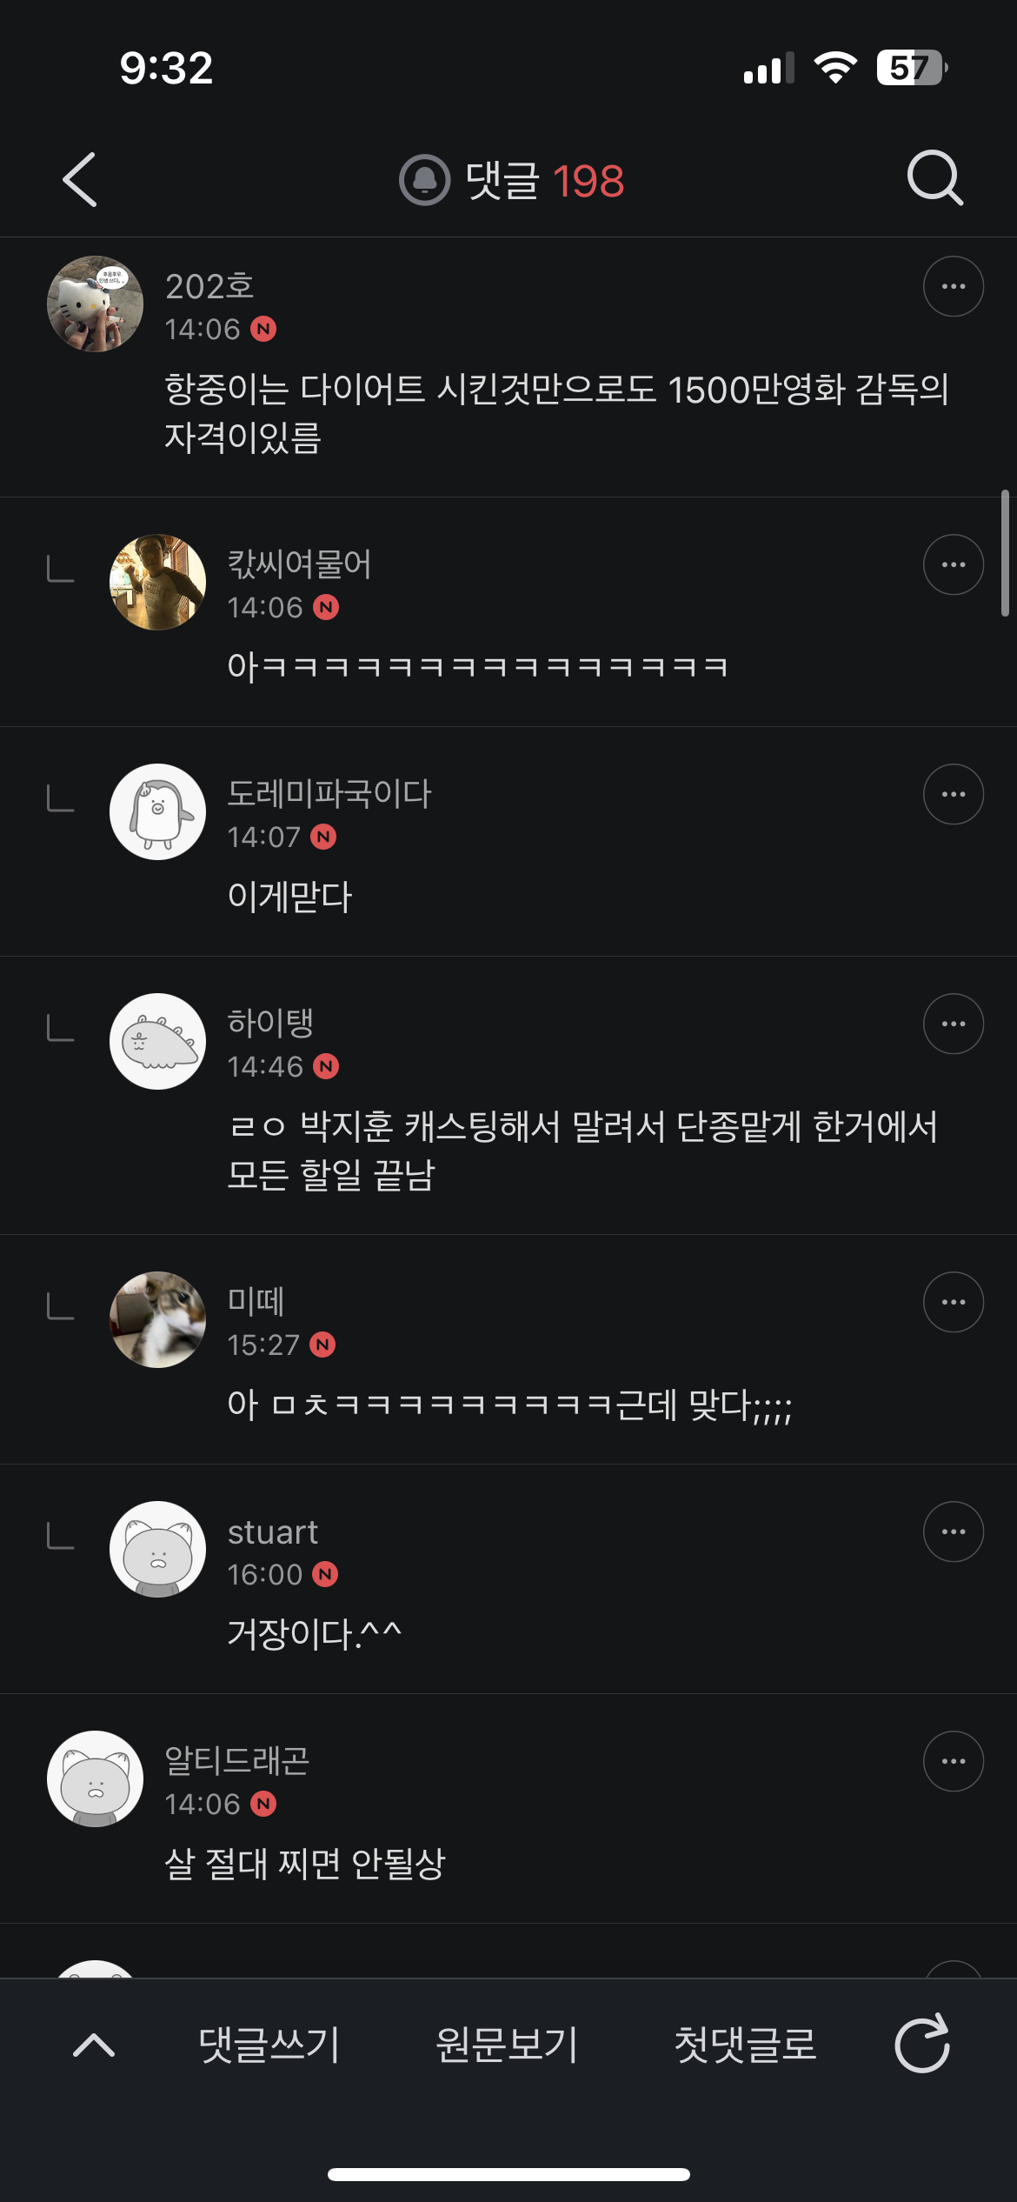Toggle the comment notification bell

click(424, 180)
